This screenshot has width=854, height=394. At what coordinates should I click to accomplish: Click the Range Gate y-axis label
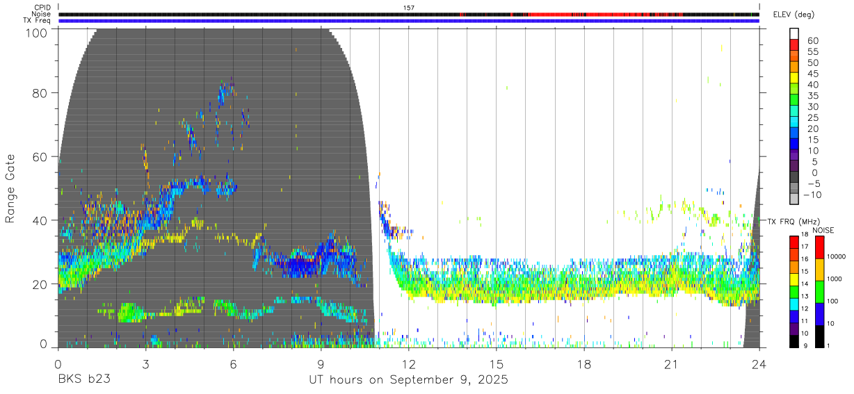click(x=10, y=188)
